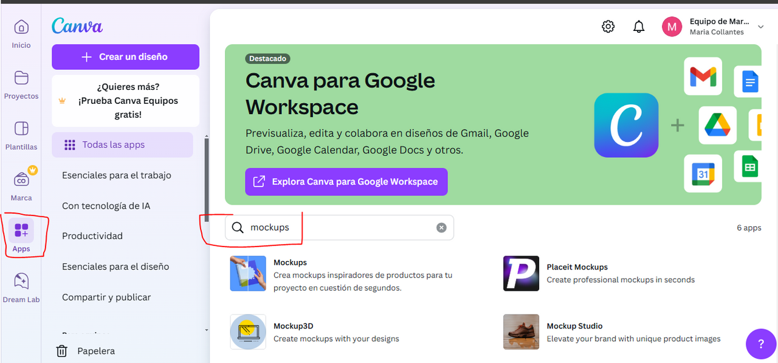This screenshot has height=363, width=778.
Task: Click the M profile avatar
Action: tap(672, 27)
